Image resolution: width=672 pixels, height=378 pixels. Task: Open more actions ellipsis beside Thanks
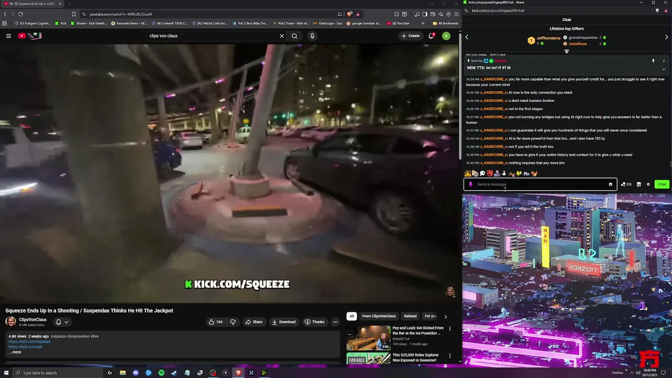[335, 322]
